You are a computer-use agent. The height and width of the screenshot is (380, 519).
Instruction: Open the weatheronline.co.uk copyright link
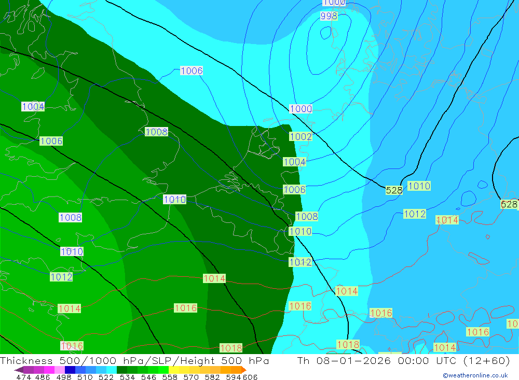pos(475,375)
